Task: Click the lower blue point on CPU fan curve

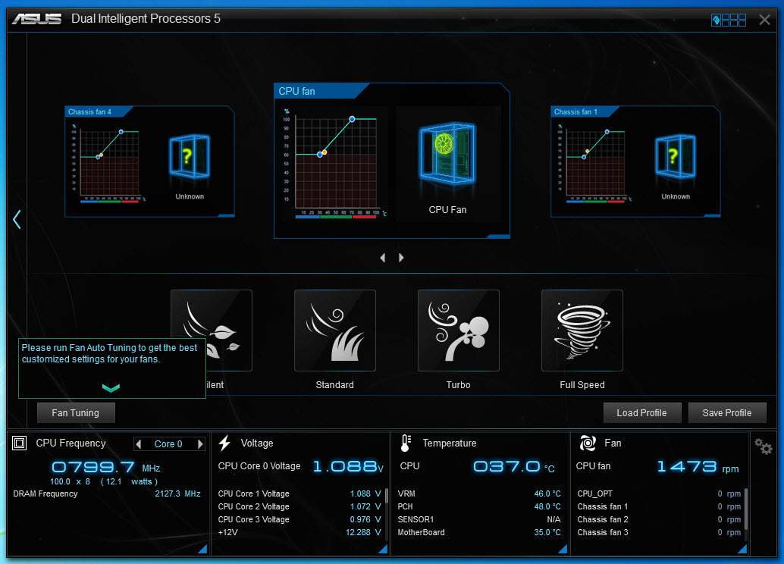Action: pos(320,155)
